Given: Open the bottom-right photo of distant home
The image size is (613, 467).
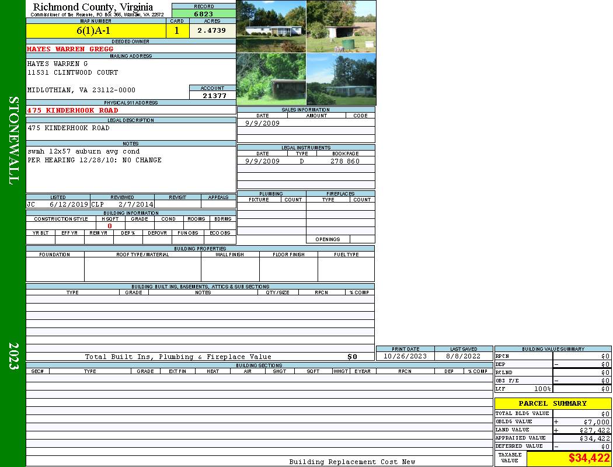Looking at the screenshot, I should tap(341, 79).
